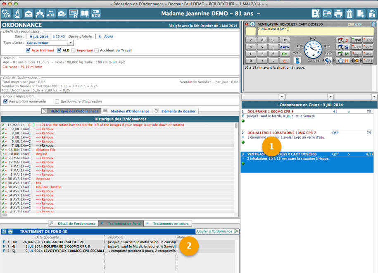Open the first dropdown above Ordonnance en Cours
The image size is (378, 273).
(282, 97)
